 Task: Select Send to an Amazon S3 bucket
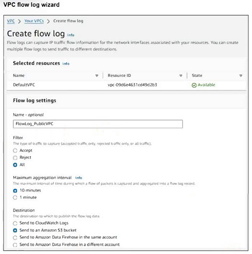click(15, 230)
